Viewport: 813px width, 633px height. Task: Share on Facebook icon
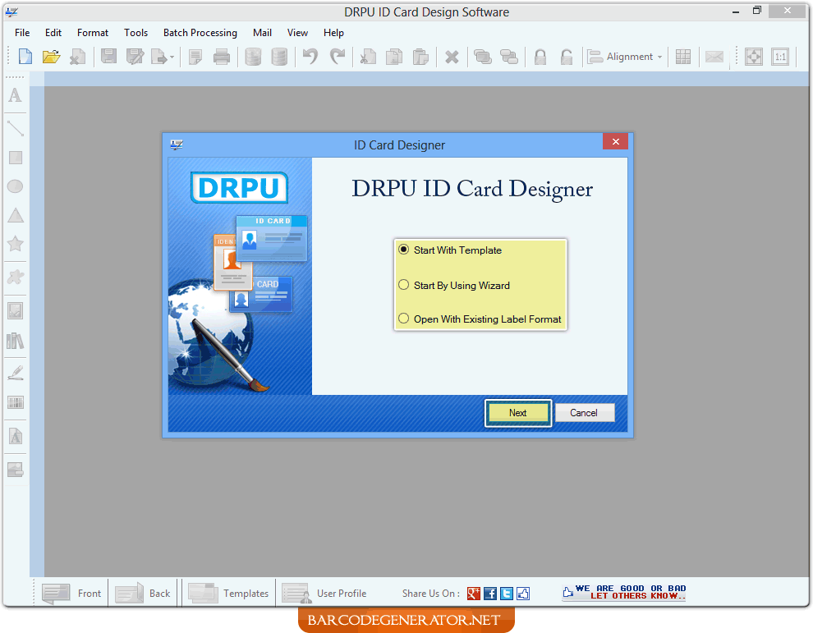[x=490, y=593]
